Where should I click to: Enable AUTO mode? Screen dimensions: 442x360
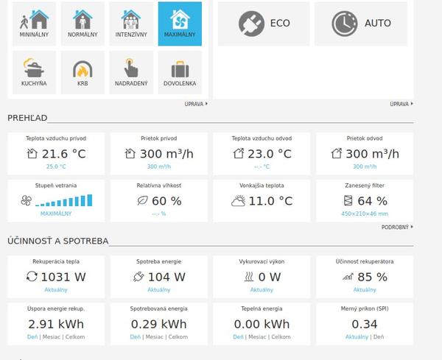360,24
